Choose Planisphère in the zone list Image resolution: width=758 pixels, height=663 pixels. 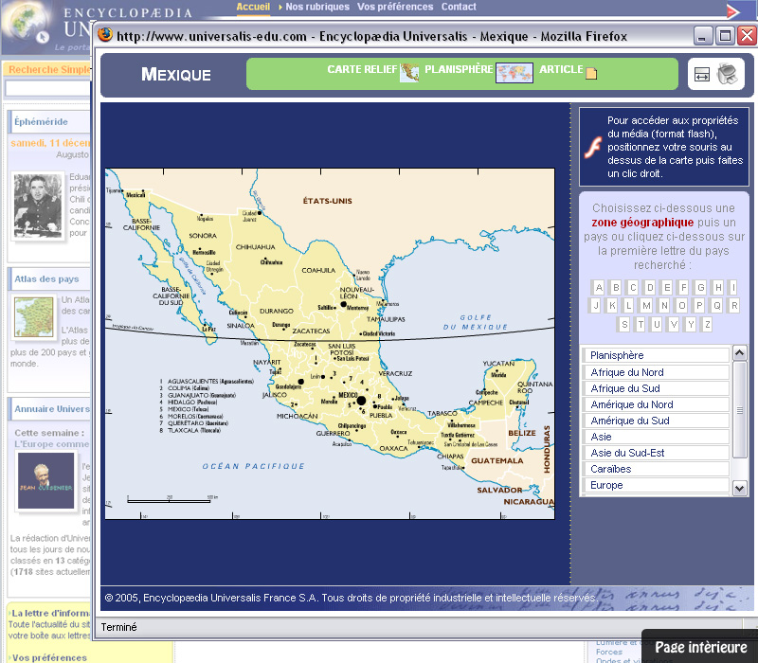point(656,355)
